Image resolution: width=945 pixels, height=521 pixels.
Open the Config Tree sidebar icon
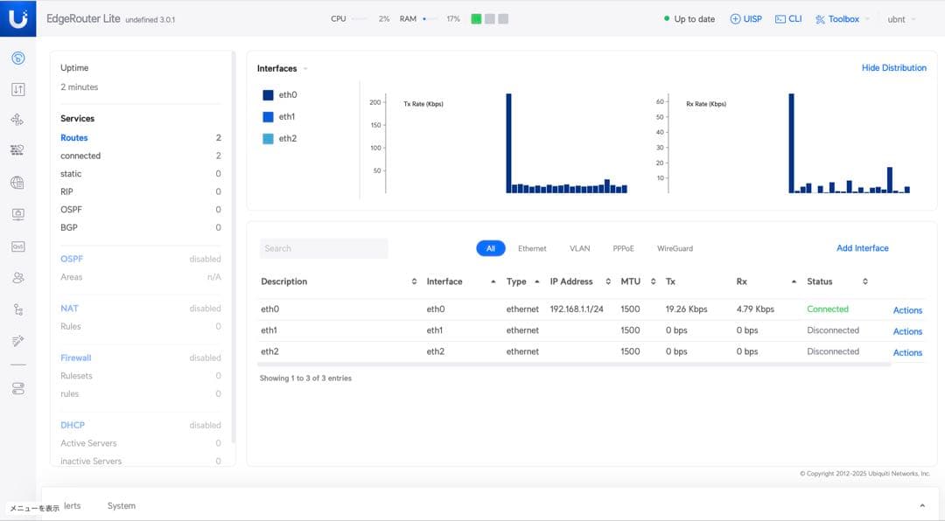(x=17, y=309)
